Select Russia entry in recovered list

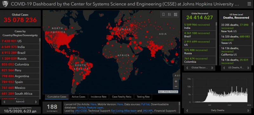coord(199,52)
